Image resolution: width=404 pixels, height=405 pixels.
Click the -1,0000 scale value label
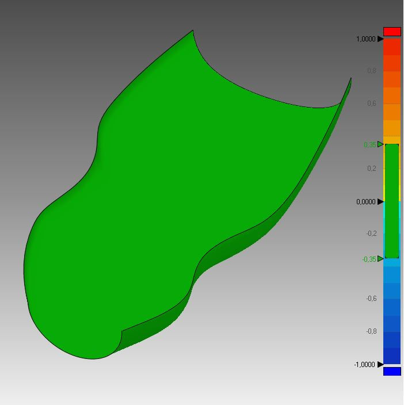[364, 365]
